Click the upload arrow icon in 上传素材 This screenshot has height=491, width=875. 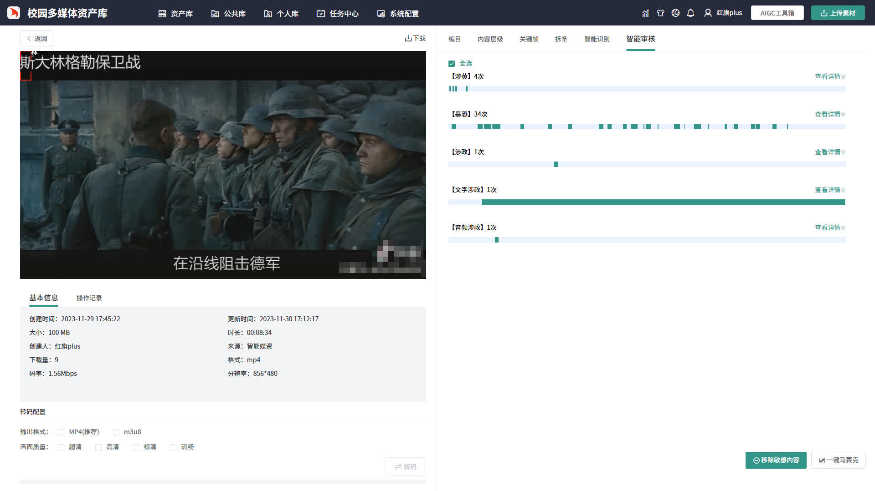(x=824, y=13)
